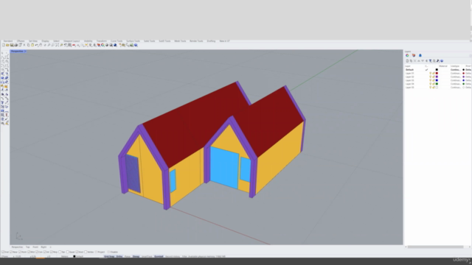Click the left-pointing triangle icon in Layers panel
The width and height of the screenshot is (472, 265).
coord(426,60)
